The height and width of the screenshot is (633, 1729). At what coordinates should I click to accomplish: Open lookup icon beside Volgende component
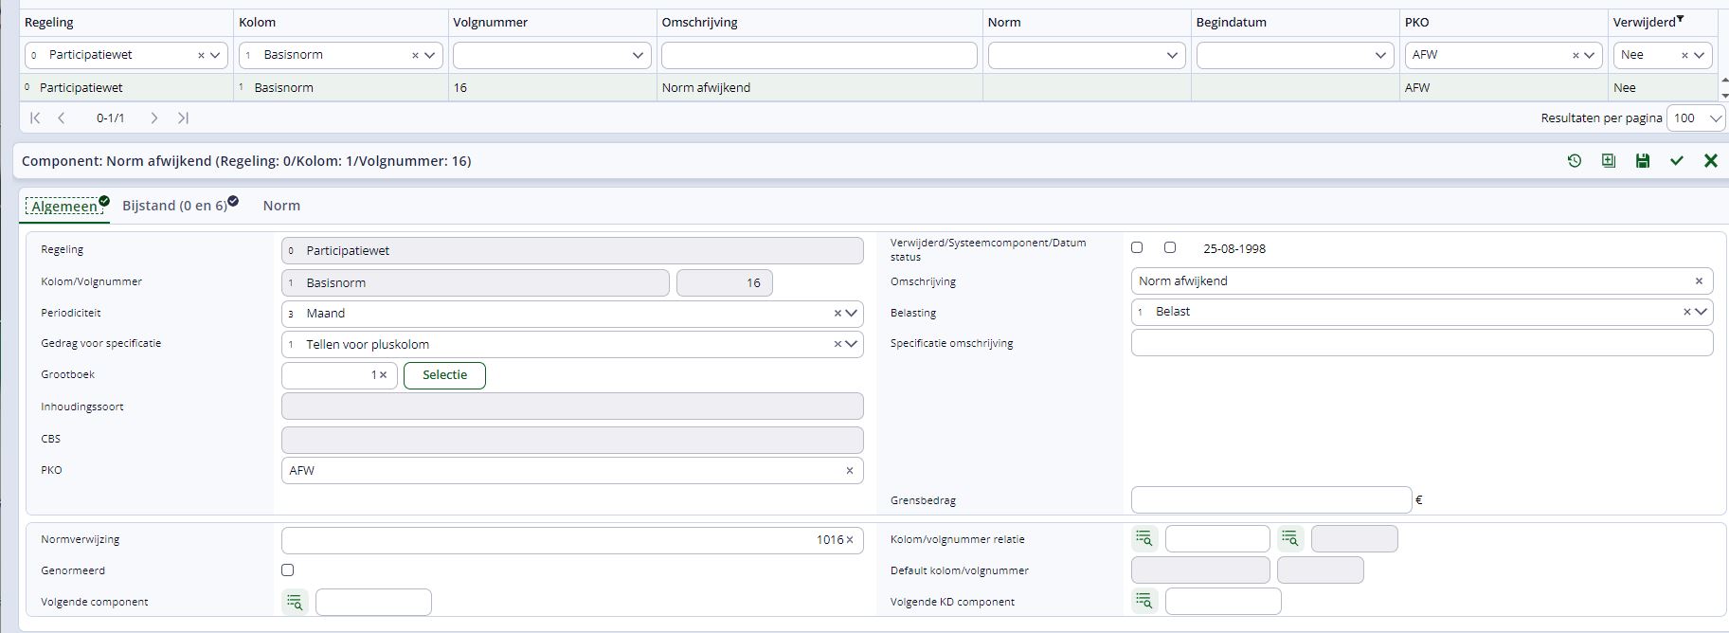(x=295, y=602)
